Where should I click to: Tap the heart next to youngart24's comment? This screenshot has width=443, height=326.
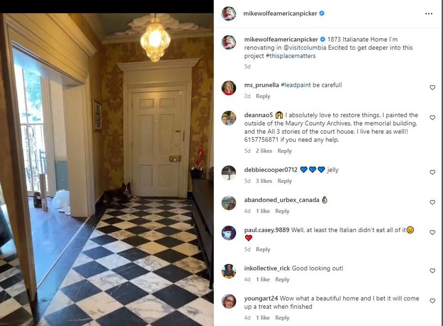point(432,301)
